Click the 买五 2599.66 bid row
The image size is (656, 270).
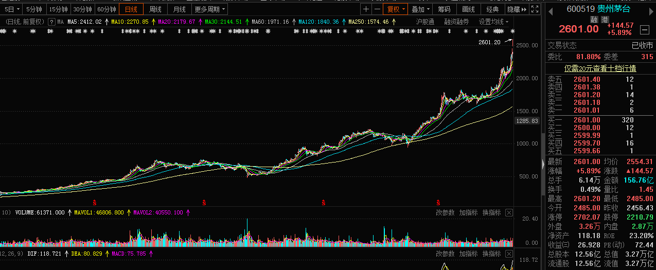pos(600,151)
